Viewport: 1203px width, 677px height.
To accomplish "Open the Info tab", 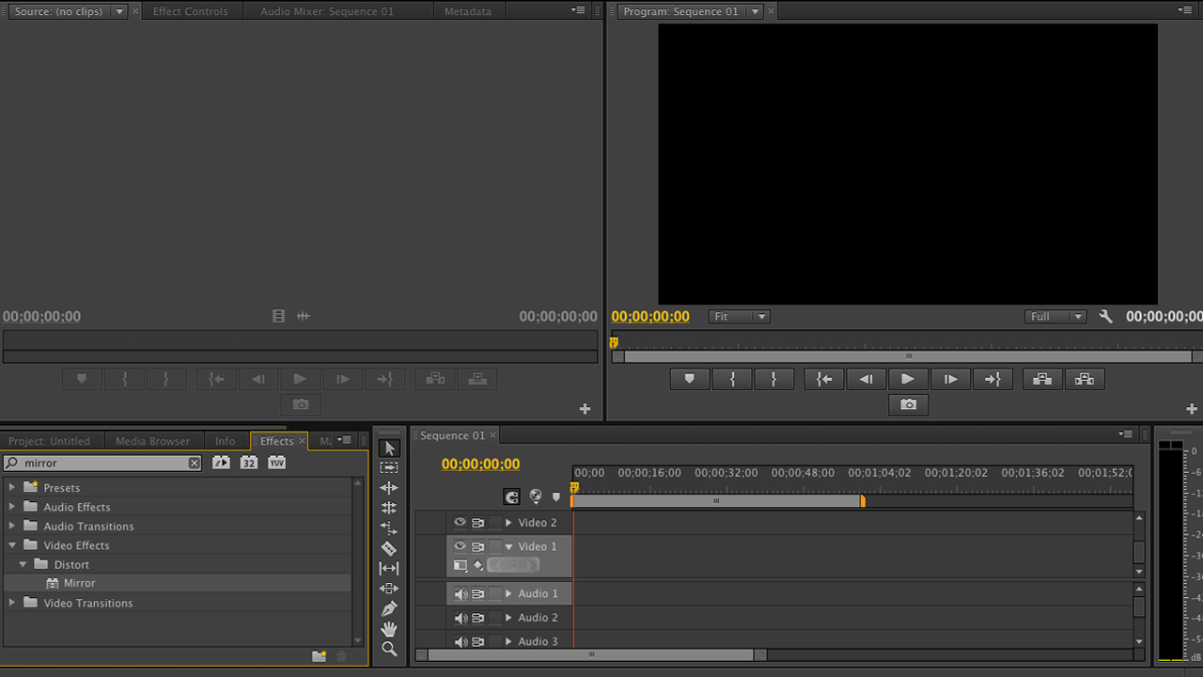I will click(226, 441).
